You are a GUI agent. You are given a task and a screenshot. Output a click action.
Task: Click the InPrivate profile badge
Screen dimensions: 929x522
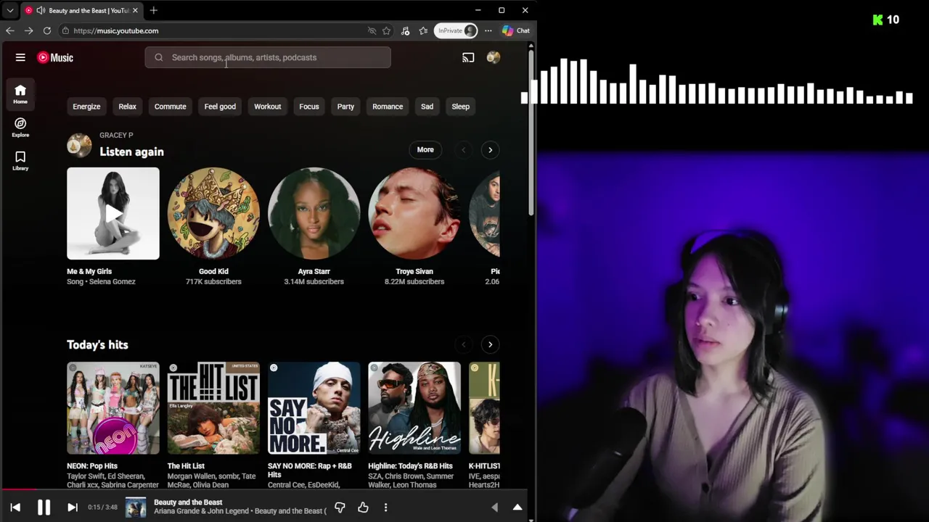point(456,30)
